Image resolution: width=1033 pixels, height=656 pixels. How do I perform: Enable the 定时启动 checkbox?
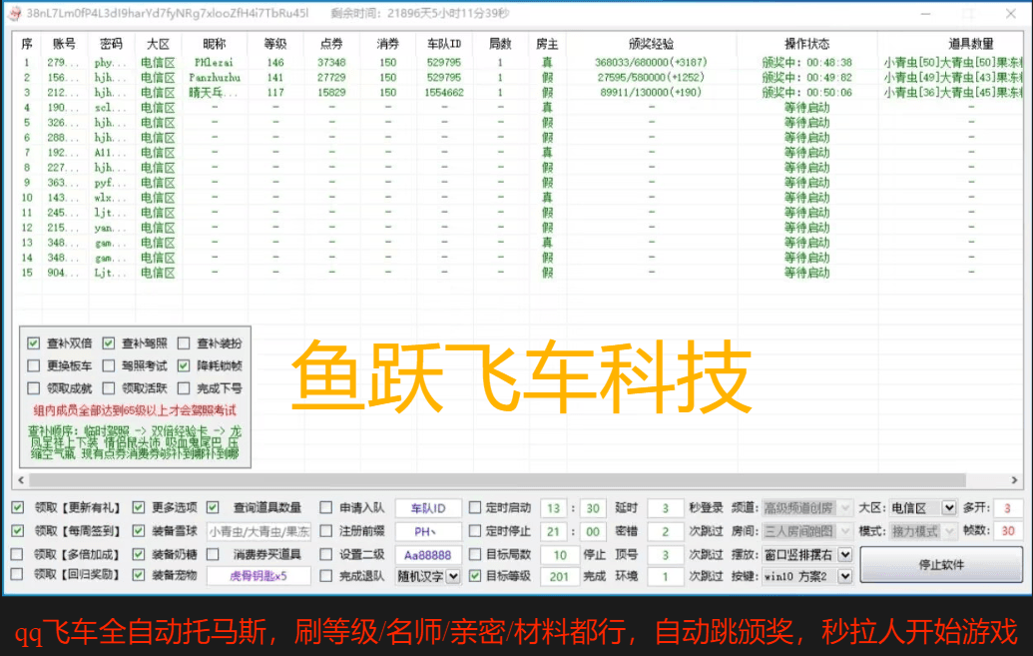coord(475,507)
